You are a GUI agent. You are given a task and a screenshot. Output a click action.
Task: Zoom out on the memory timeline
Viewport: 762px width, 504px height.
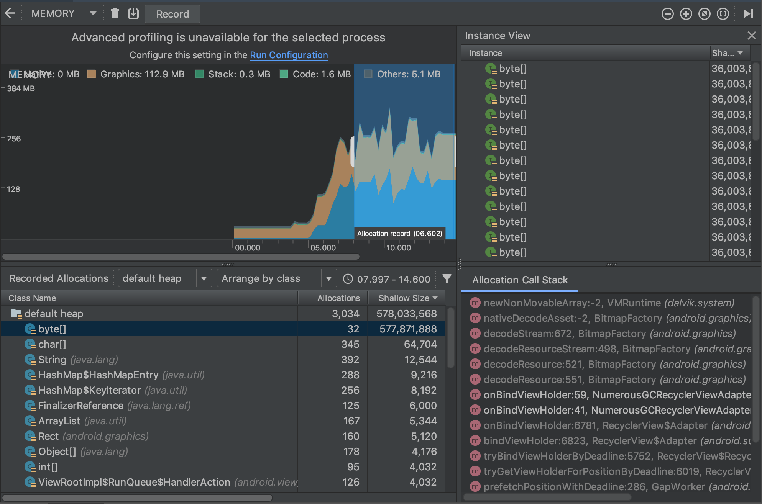pyautogui.click(x=667, y=13)
